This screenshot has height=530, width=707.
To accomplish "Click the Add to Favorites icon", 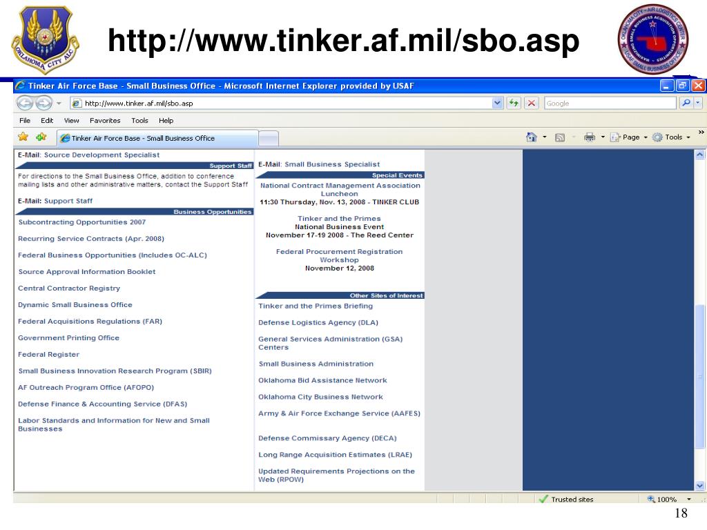I will pyautogui.click(x=41, y=137).
